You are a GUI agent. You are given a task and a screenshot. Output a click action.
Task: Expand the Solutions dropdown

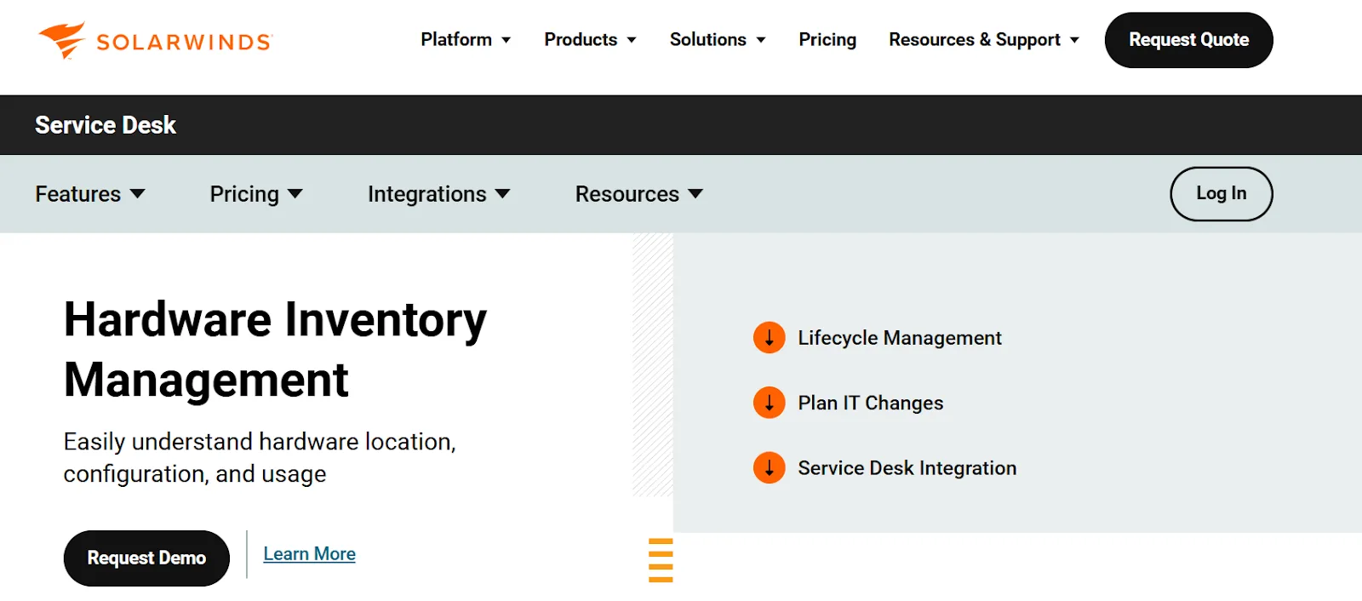click(718, 40)
